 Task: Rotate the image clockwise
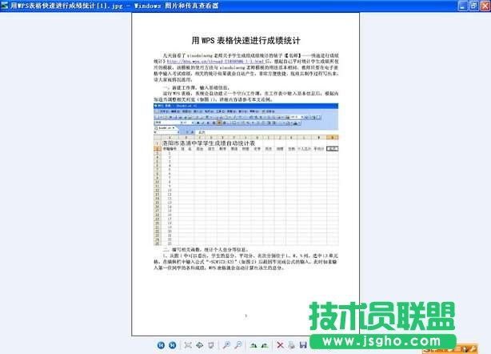[253, 345]
